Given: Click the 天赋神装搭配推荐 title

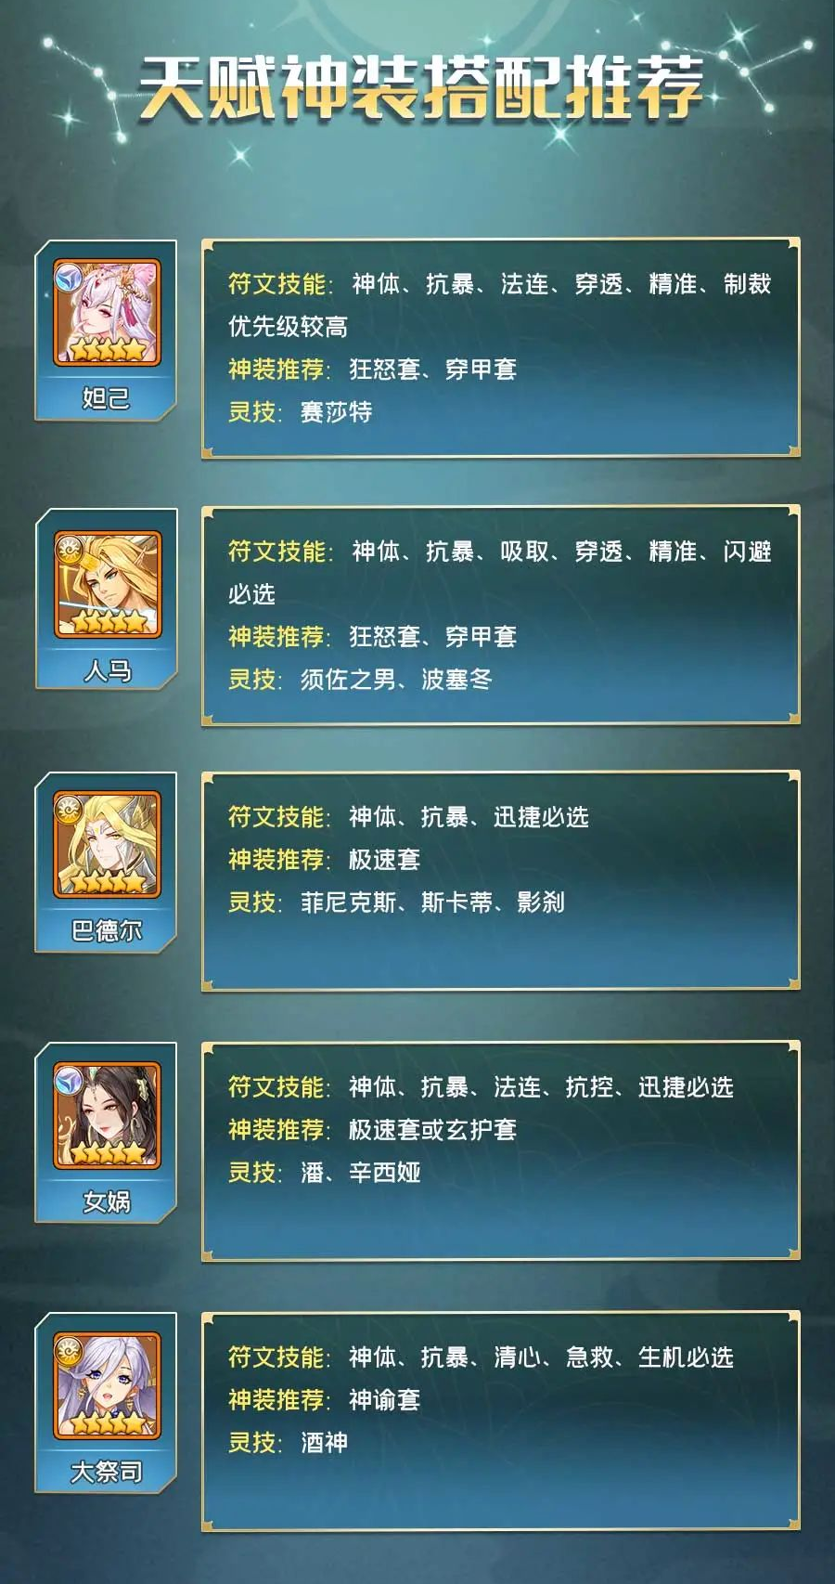Looking at the screenshot, I should [x=420, y=90].
